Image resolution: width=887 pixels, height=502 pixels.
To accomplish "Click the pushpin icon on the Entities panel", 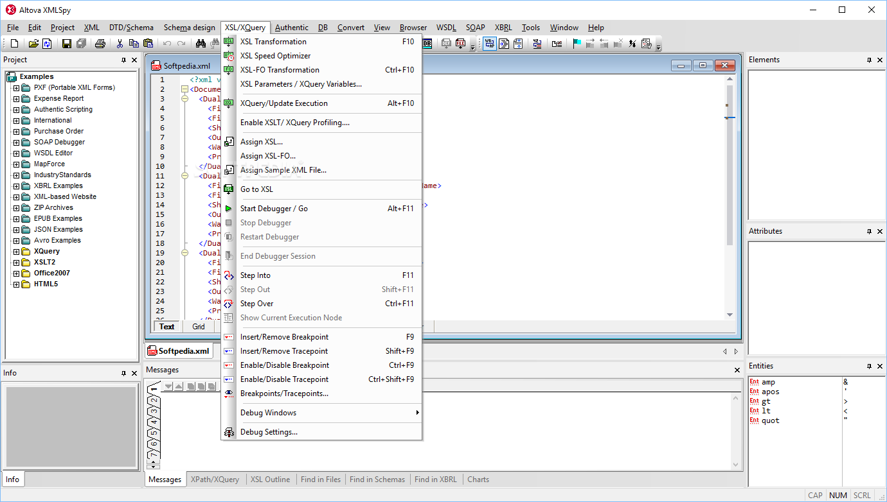I will 869,366.
